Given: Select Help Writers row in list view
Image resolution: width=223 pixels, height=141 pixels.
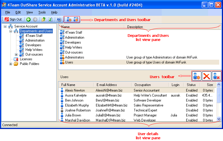Looking at the screenshot, I should 74,47.
